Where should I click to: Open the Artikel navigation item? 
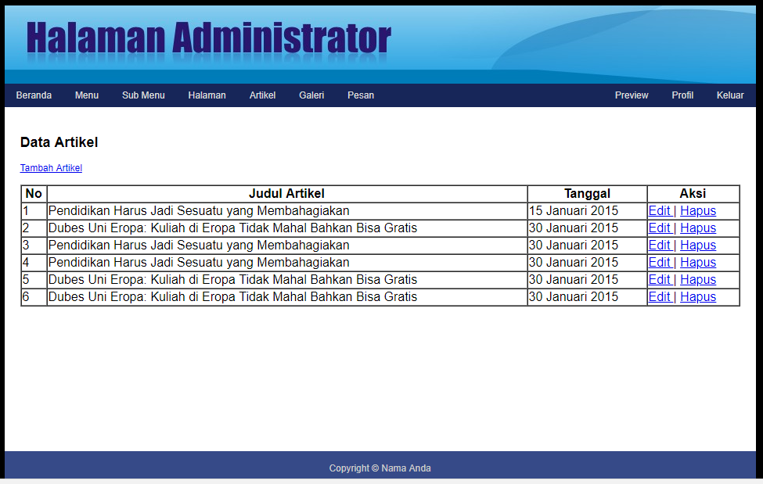262,95
